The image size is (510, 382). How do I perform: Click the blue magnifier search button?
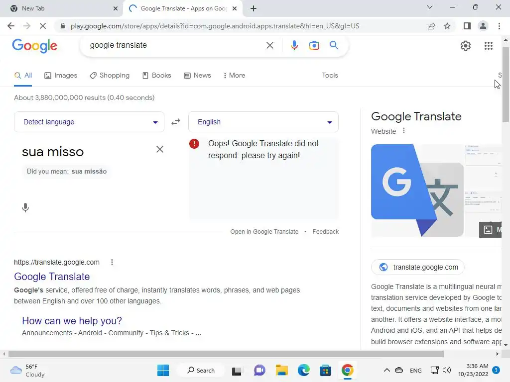[334, 45]
